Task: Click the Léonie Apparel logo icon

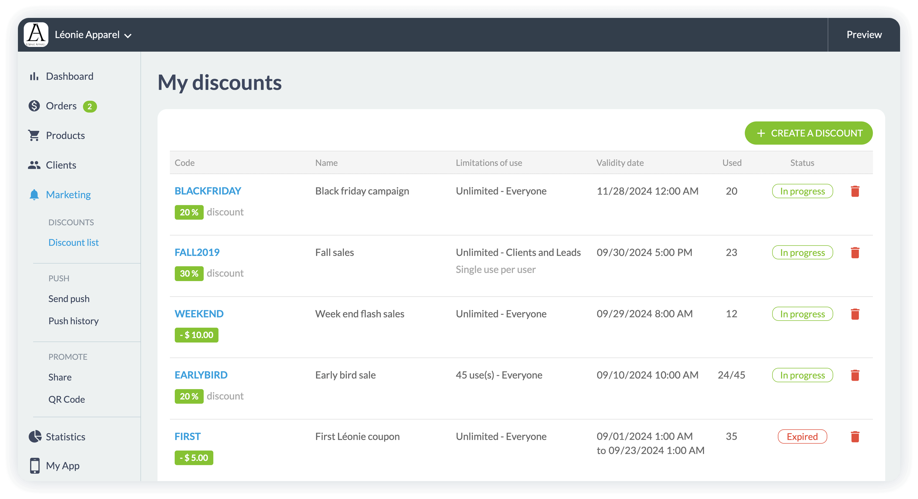Action: pyautogui.click(x=36, y=34)
